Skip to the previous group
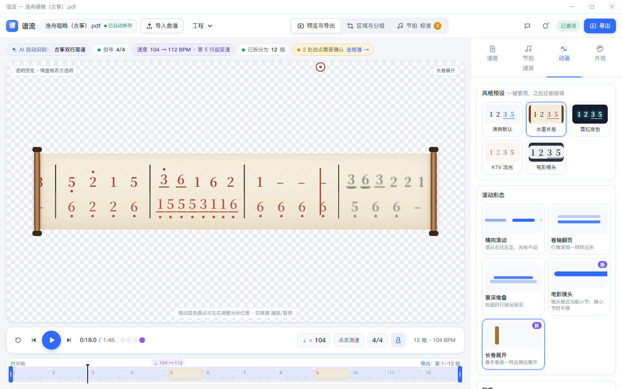622x389 pixels. (x=34, y=340)
